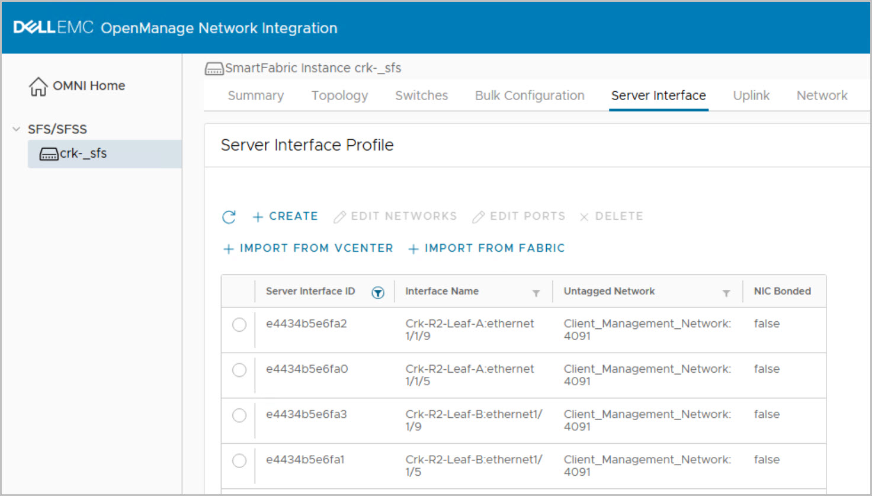Select radio button for e4434b5e6fa2
This screenshot has width=872, height=496.
239,325
